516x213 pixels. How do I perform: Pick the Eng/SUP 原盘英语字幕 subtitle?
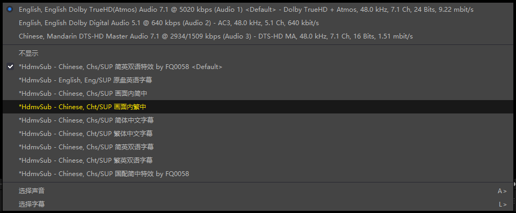pyautogui.click(x=258, y=80)
